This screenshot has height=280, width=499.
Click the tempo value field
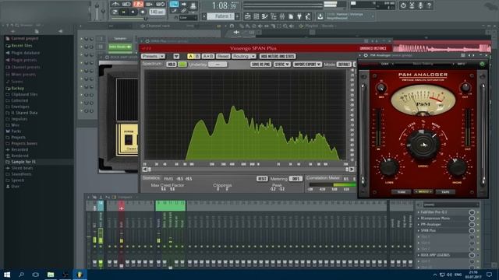tap(157, 12)
